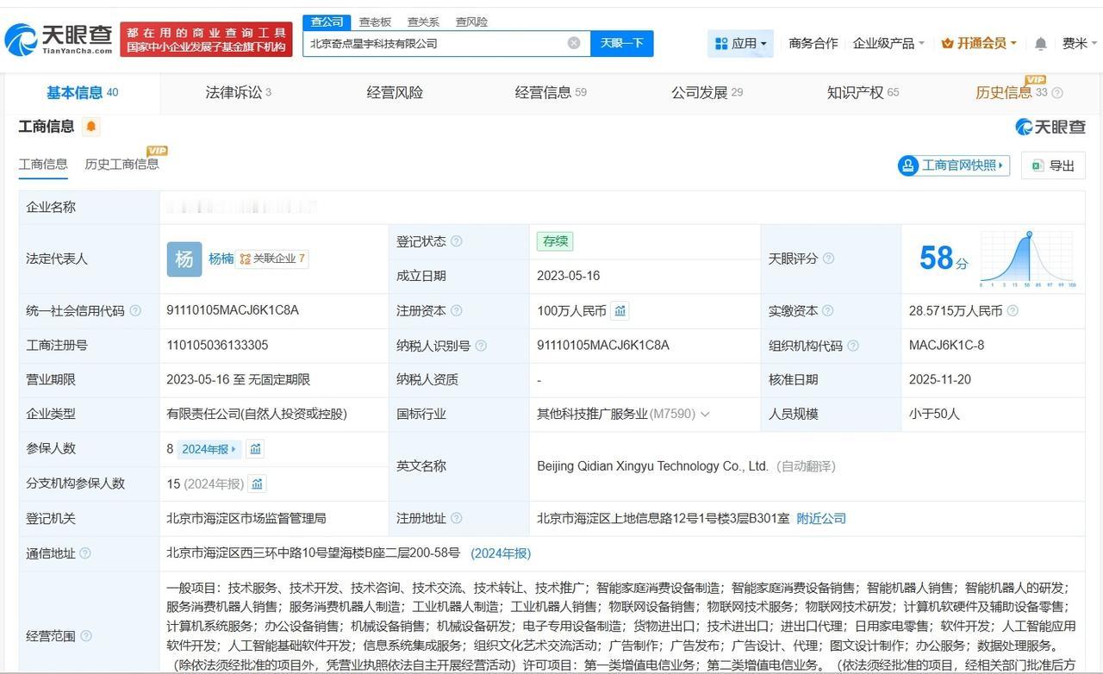Click the 成立日期 value 2023-05-16
The height and width of the screenshot is (674, 1103).
point(569,276)
